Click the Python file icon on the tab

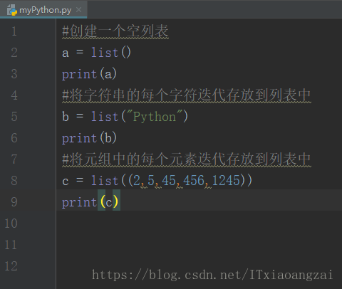[x=12, y=10]
